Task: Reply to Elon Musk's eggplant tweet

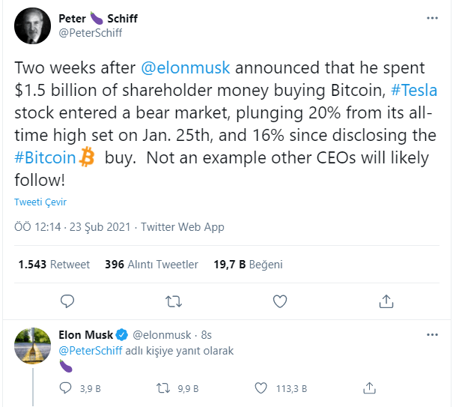Action: [x=67, y=388]
